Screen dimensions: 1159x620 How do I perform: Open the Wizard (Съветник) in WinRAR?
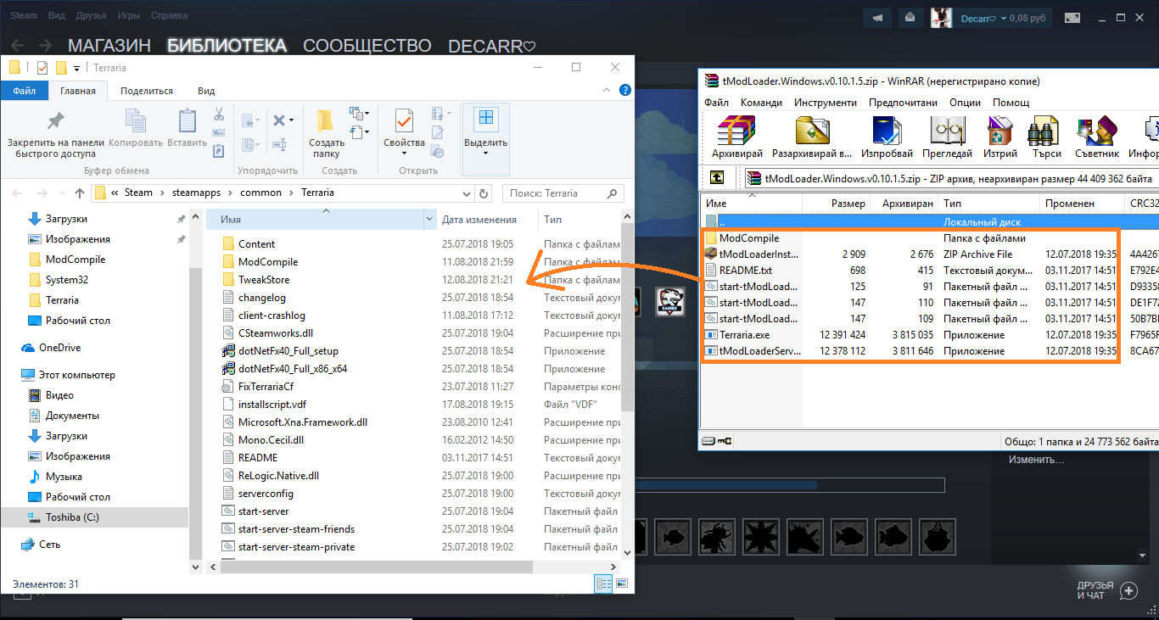(1097, 132)
